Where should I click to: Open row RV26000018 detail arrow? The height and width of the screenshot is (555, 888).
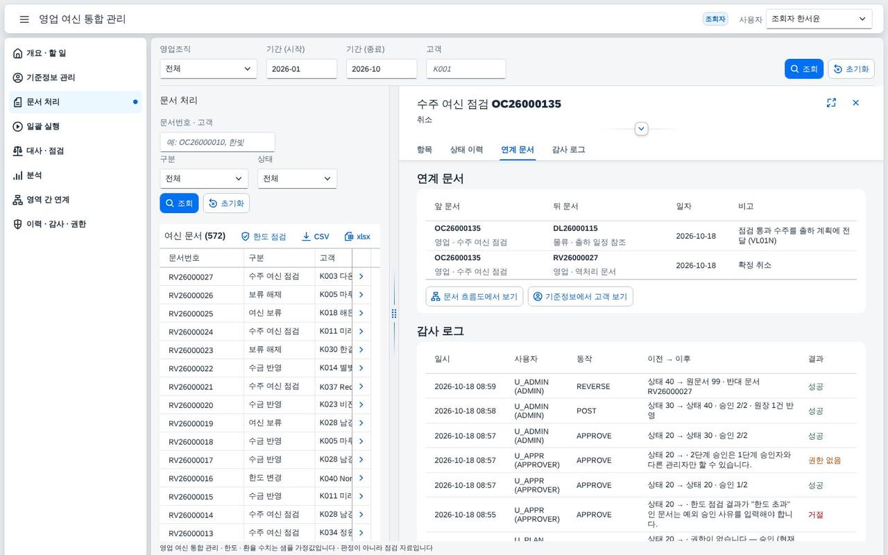(x=361, y=442)
